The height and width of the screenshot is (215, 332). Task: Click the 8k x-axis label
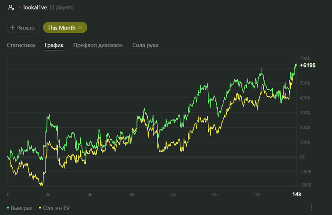click(x=174, y=195)
